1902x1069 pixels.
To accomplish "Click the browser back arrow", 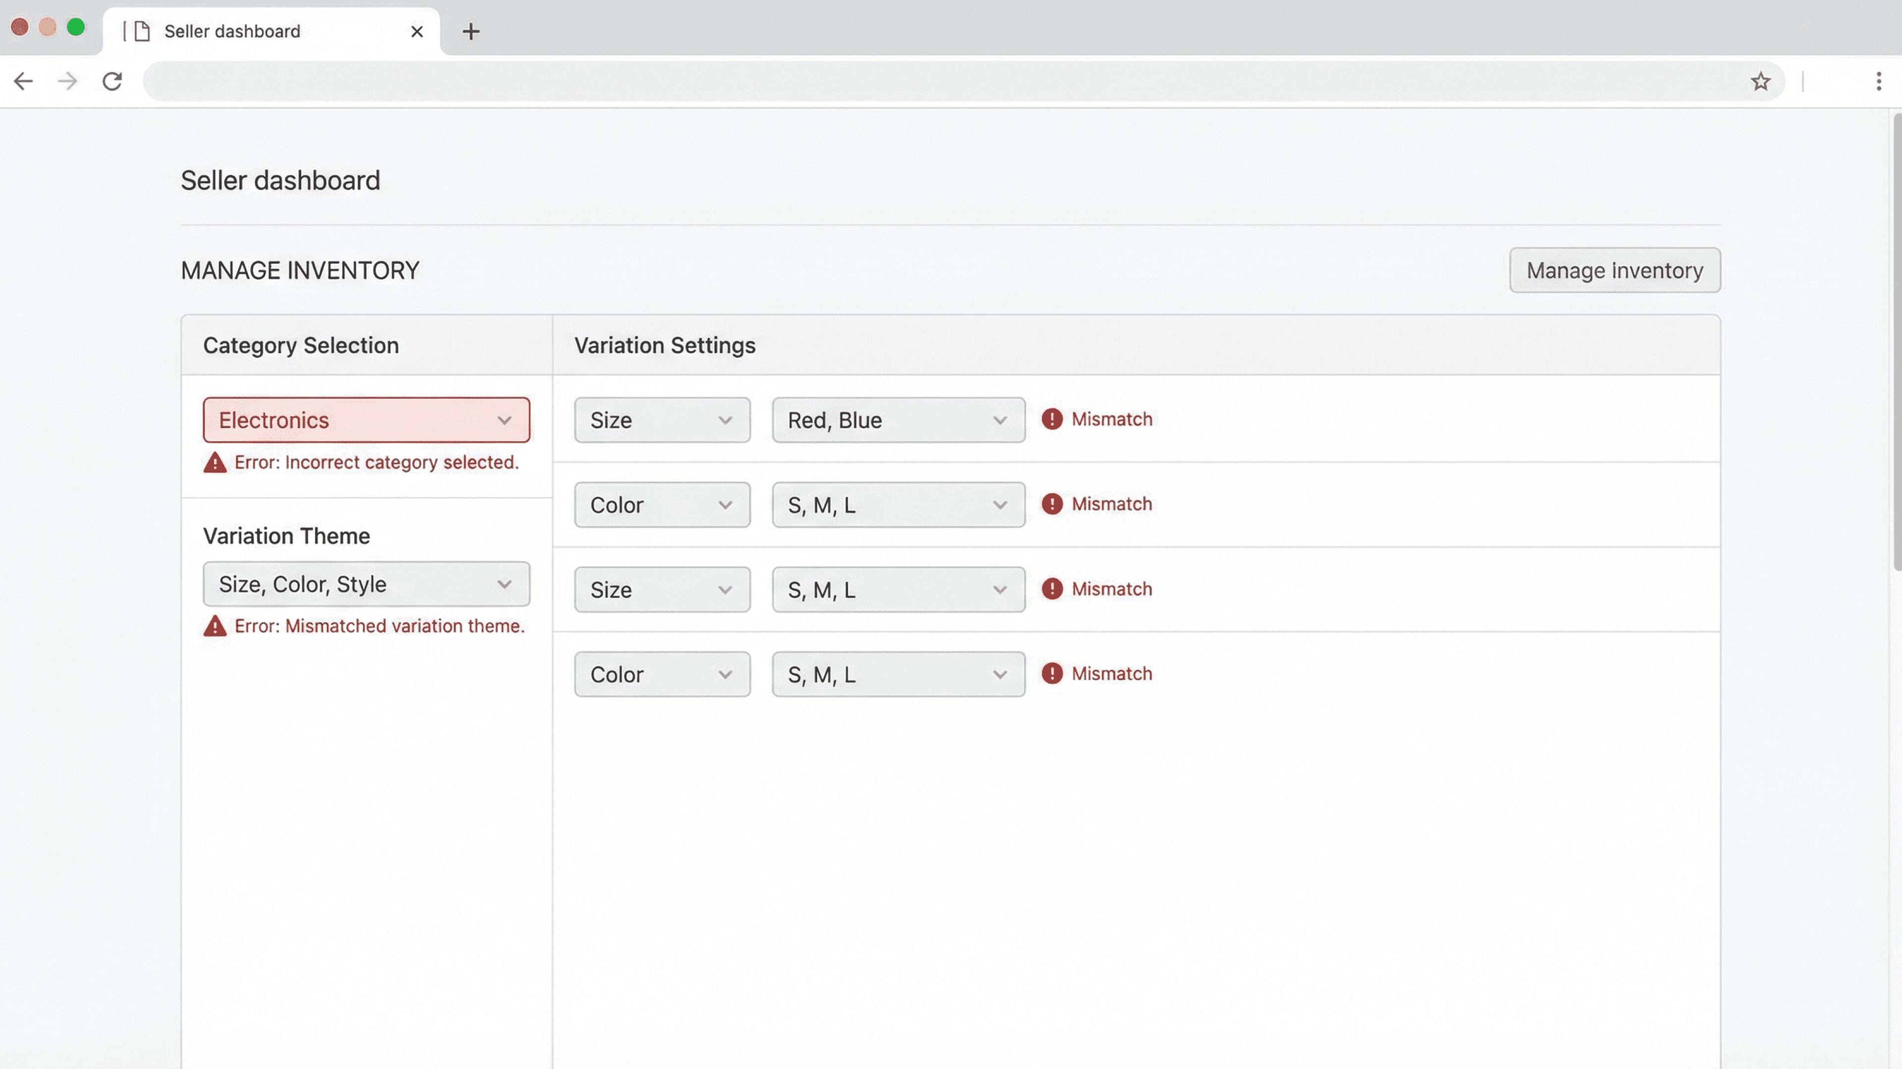I will click(24, 81).
